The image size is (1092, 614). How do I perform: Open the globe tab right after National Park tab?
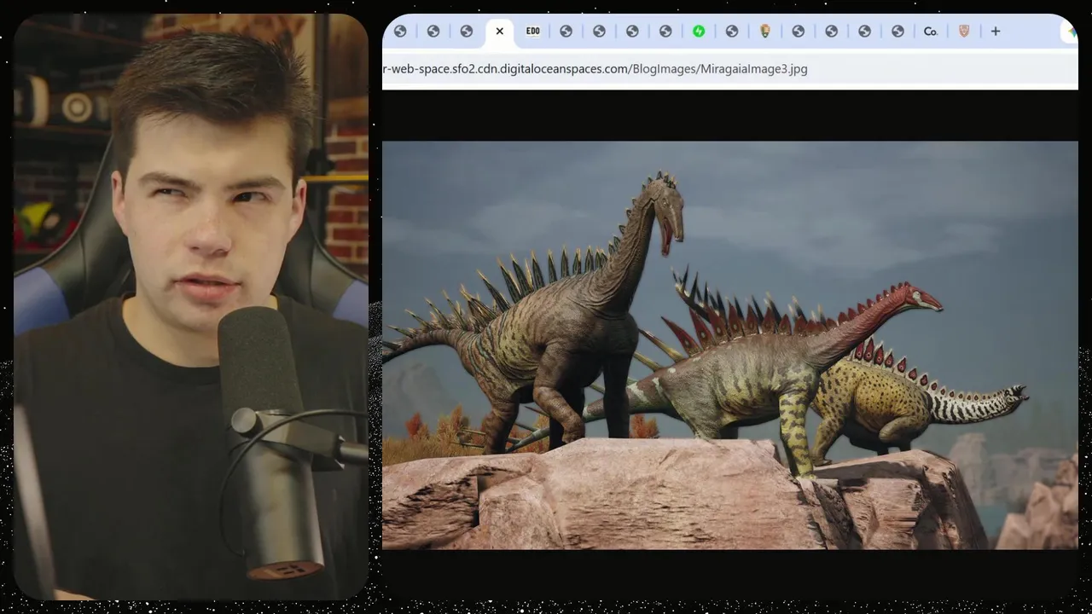click(799, 32)
